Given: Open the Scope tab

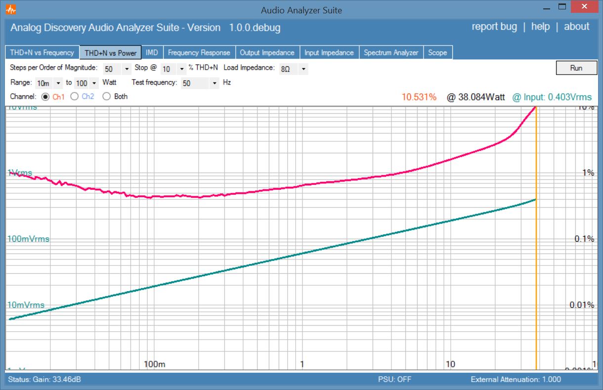Looking at the screenshot, I should pos(437,52).
